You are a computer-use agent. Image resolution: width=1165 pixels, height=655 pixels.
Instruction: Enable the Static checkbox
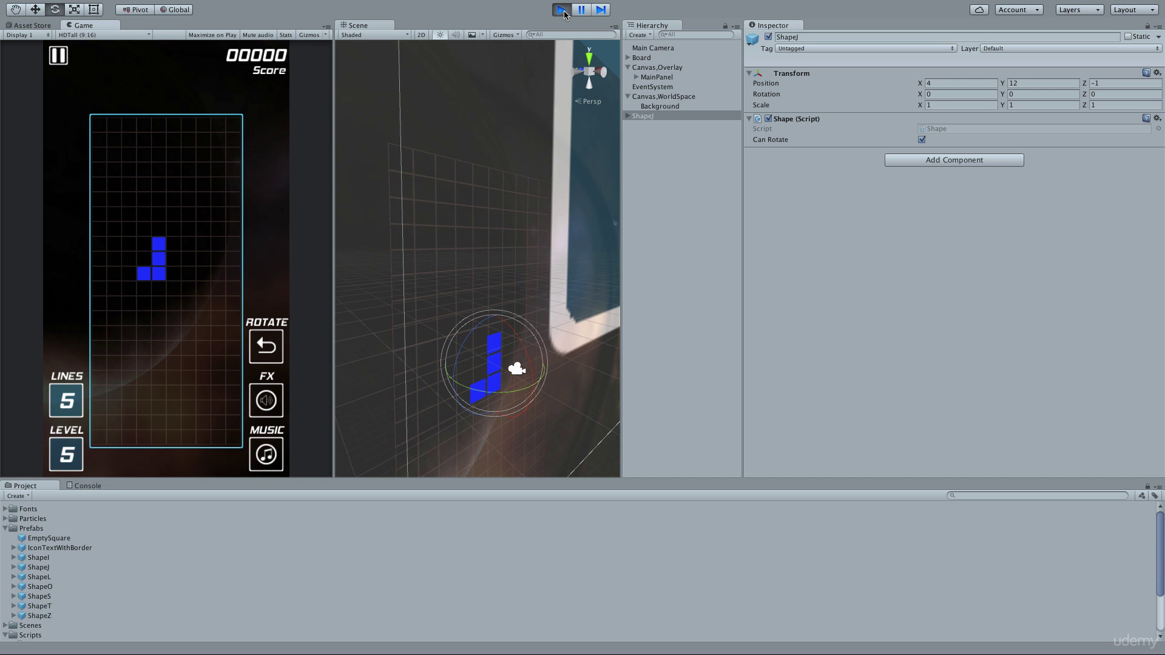point(1128,36)
